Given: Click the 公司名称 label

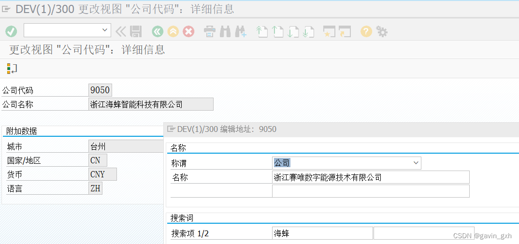Looking at the screenshot, I should [18, 105].
